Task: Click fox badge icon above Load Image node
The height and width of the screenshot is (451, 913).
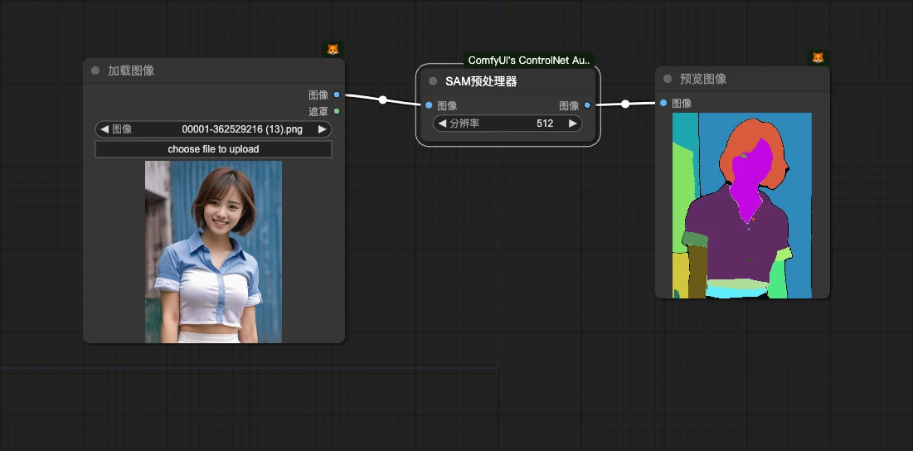Action: (333, 50)
